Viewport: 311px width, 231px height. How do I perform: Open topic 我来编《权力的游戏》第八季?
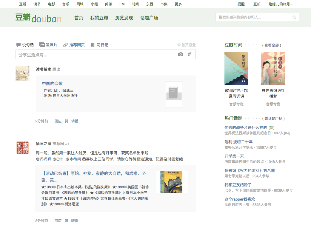point(250,170)
